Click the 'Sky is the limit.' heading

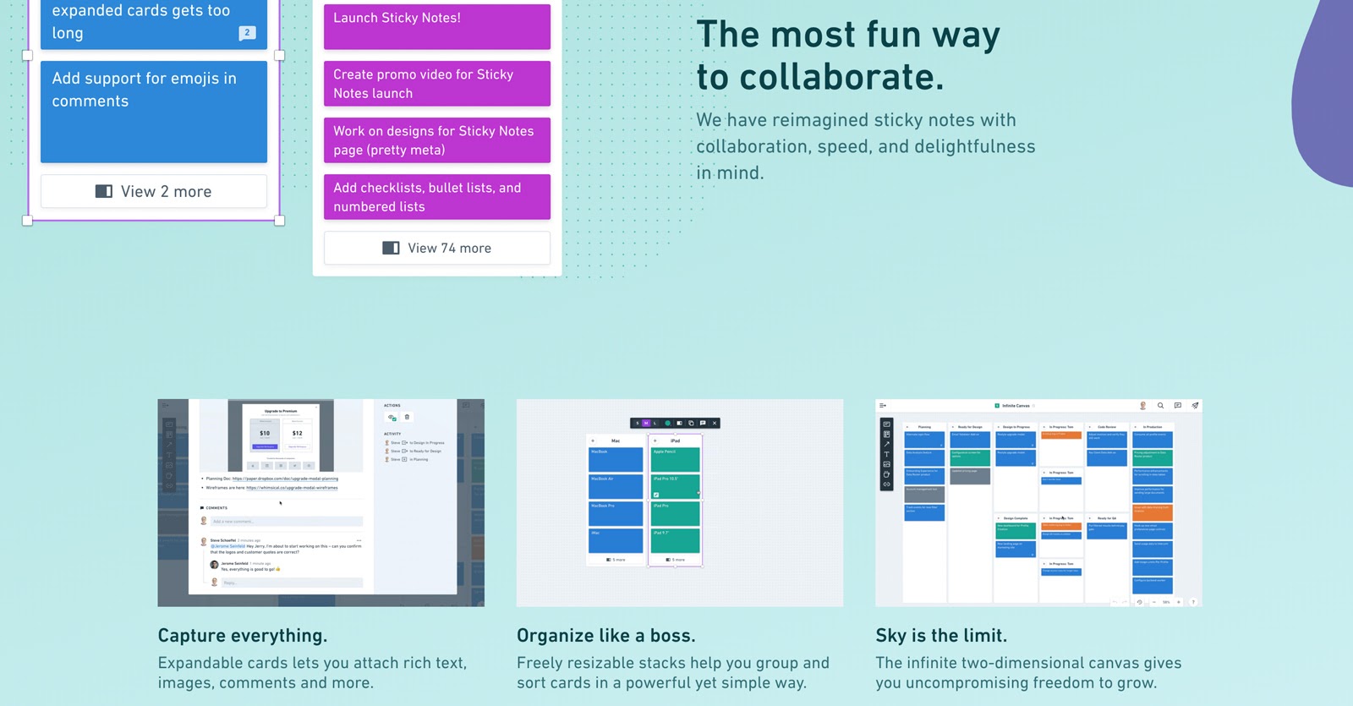tap(941, 635)
